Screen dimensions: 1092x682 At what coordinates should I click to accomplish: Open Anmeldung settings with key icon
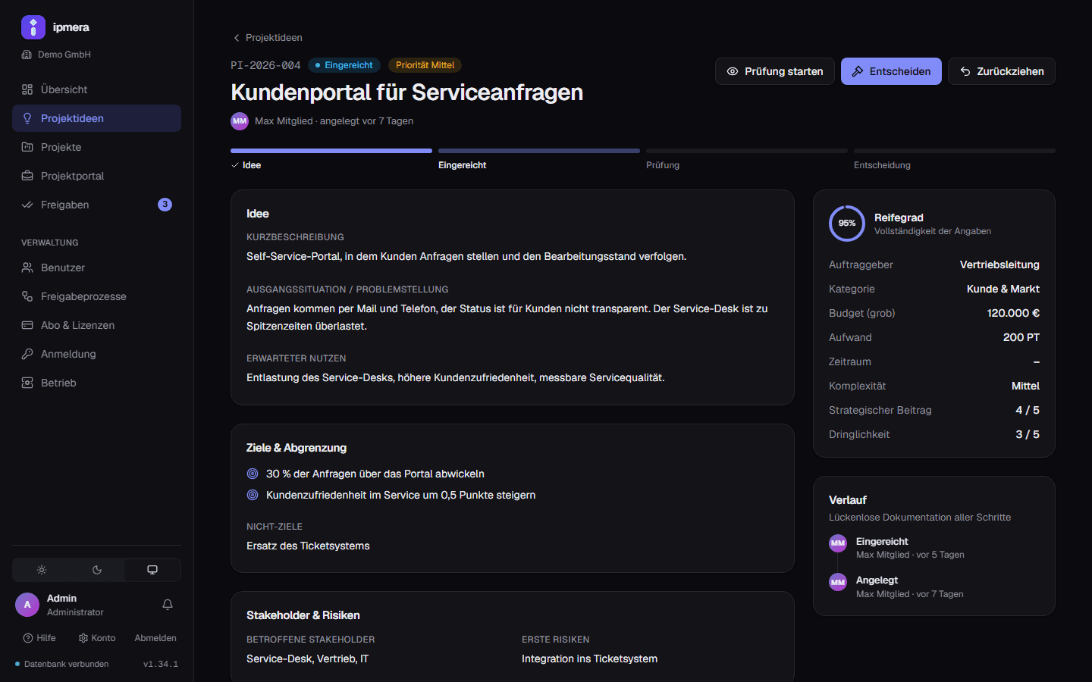pyautogui.click(x=96, y=354)
